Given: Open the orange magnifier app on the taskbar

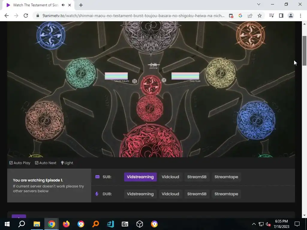Looking at the screenshot, I should (96, 224).
